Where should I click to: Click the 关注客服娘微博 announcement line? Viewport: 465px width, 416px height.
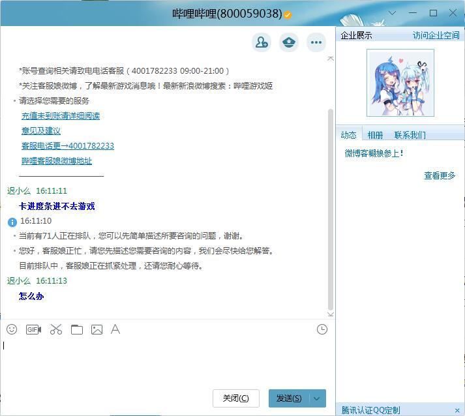tap(145, 86)
